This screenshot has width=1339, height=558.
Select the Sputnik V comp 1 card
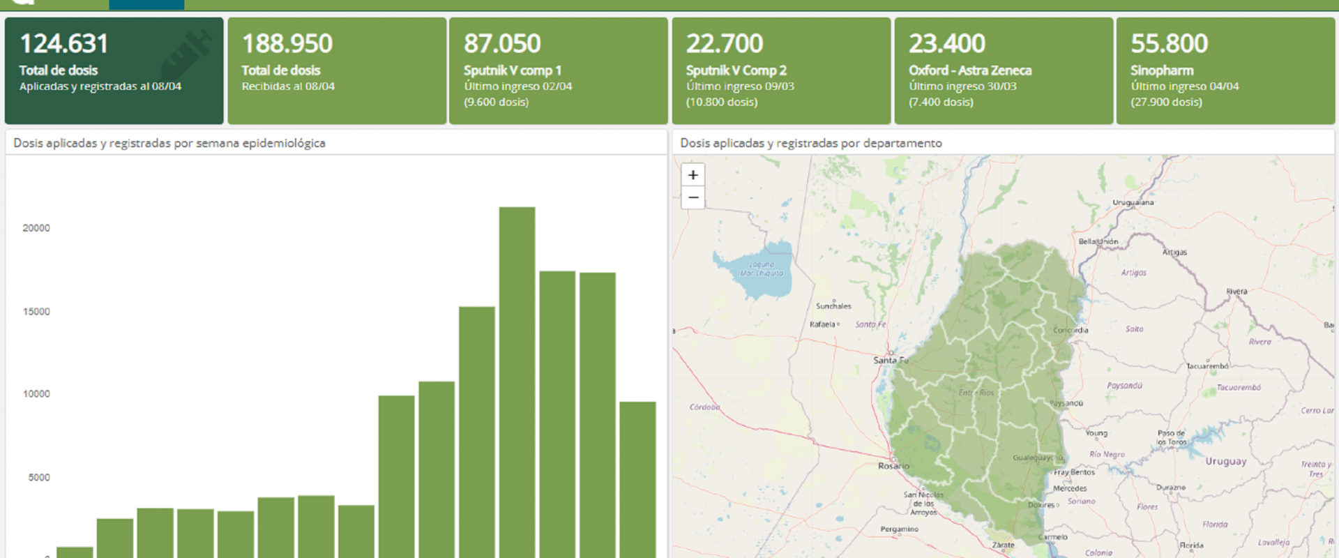[558, 70]
